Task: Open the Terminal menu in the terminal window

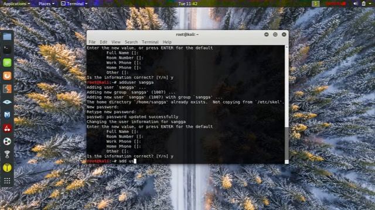Action: 150,42
